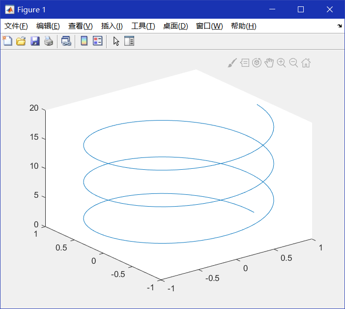Insert a colorbar from the toolbar

click(x=84, y=41)
